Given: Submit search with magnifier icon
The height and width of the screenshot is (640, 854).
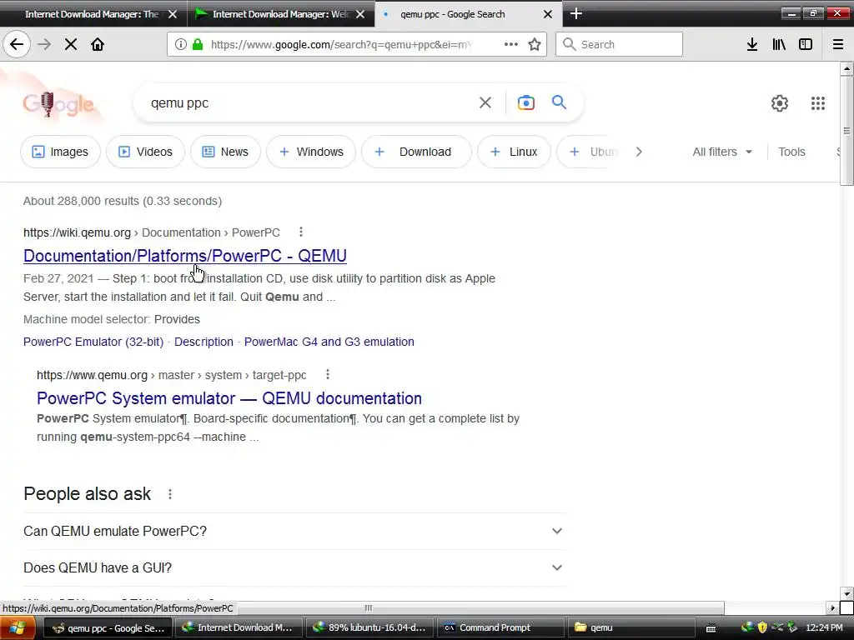Looking at the screenshot, I should coord(560,102).
